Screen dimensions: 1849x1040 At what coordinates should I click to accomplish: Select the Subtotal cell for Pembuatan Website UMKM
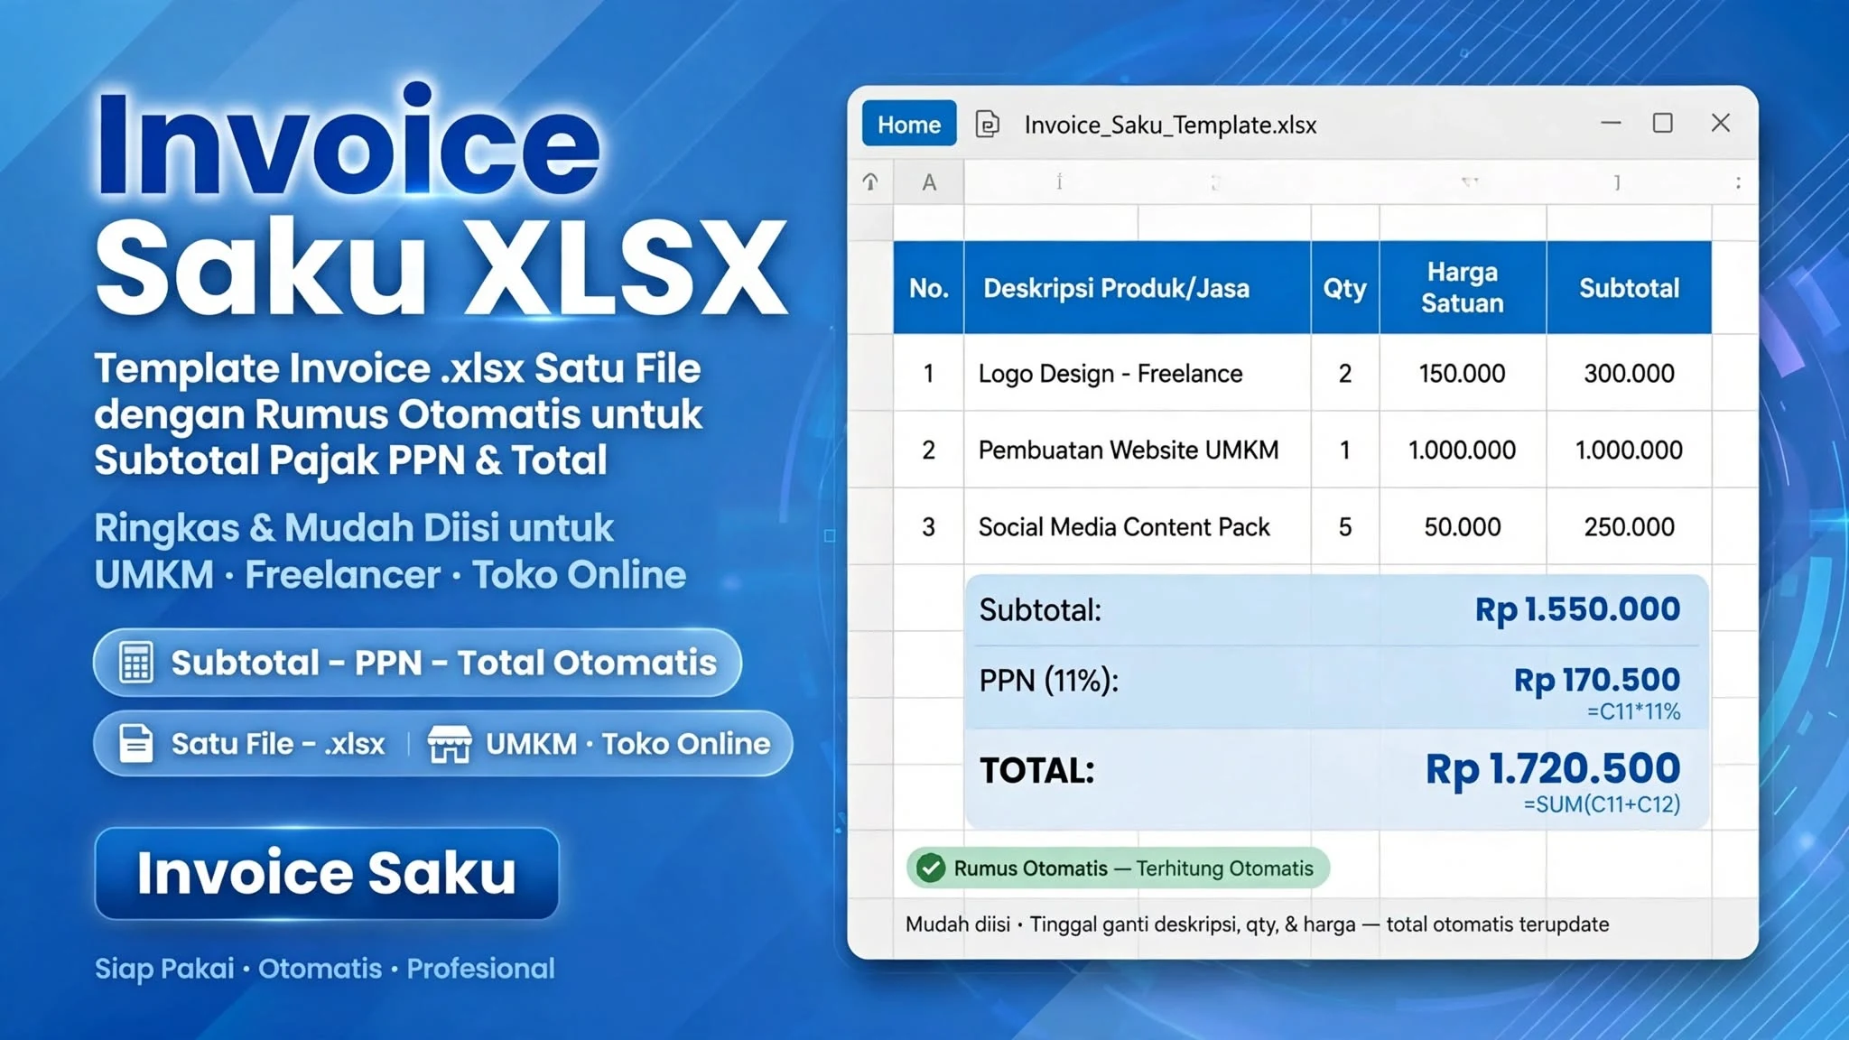tap(1629, 450)
